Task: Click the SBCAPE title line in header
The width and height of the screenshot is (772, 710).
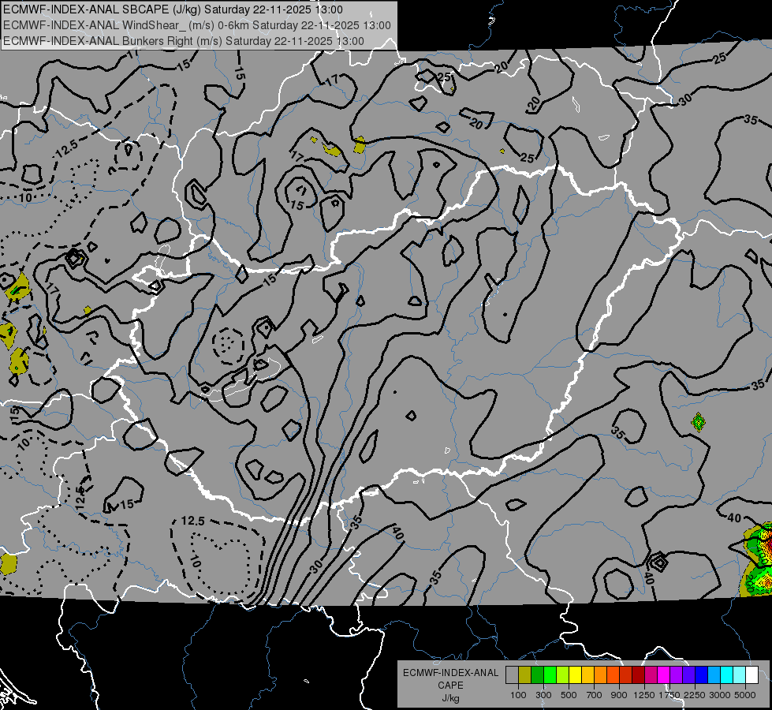Action: pyautogui.click(x=173, y=9)
